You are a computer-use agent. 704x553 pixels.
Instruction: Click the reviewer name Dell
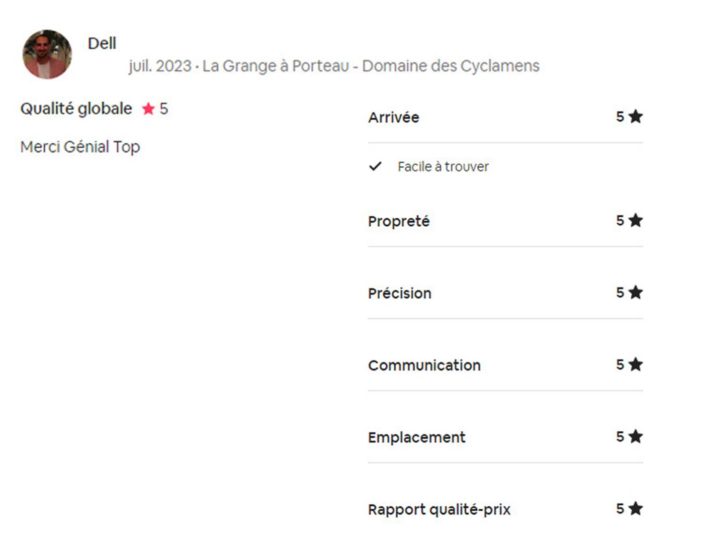[102, 44]
